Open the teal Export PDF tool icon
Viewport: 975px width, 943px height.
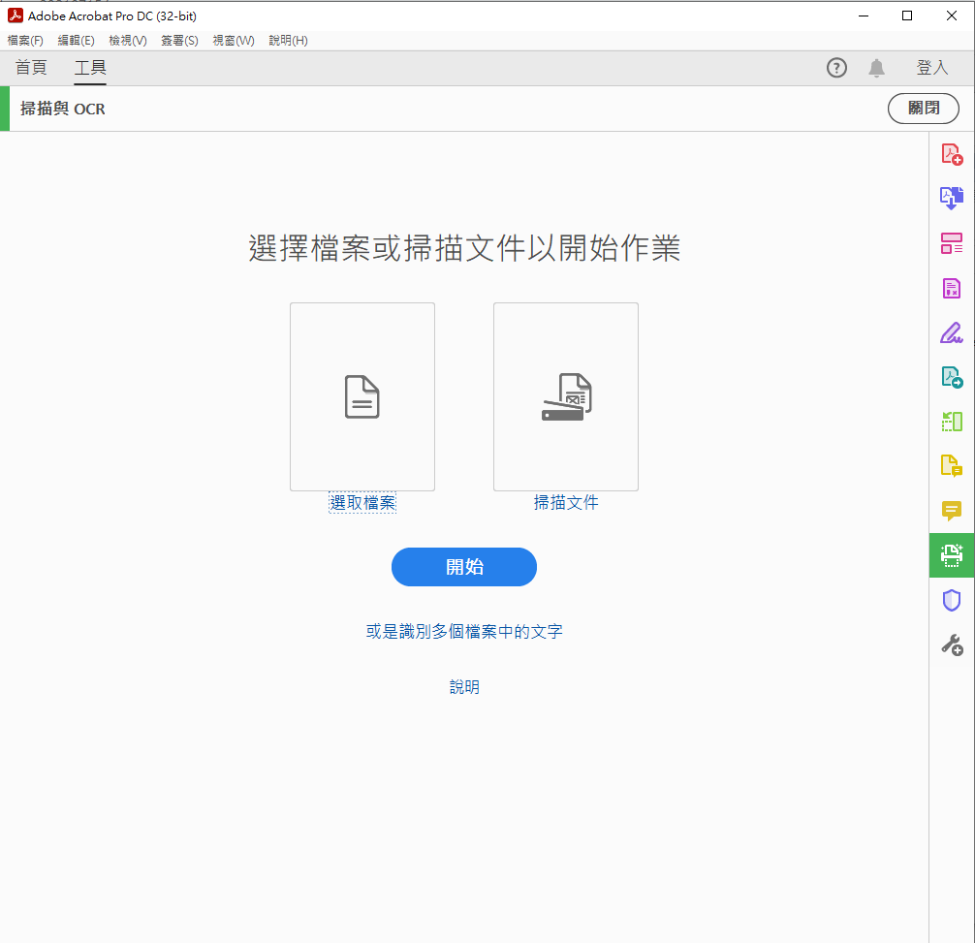coord(952,377)
